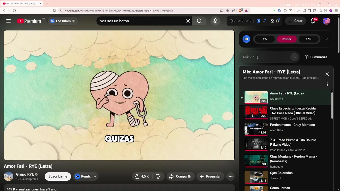Open media control music note icon
Screen dimensions: 340x191
coord(304,11)
